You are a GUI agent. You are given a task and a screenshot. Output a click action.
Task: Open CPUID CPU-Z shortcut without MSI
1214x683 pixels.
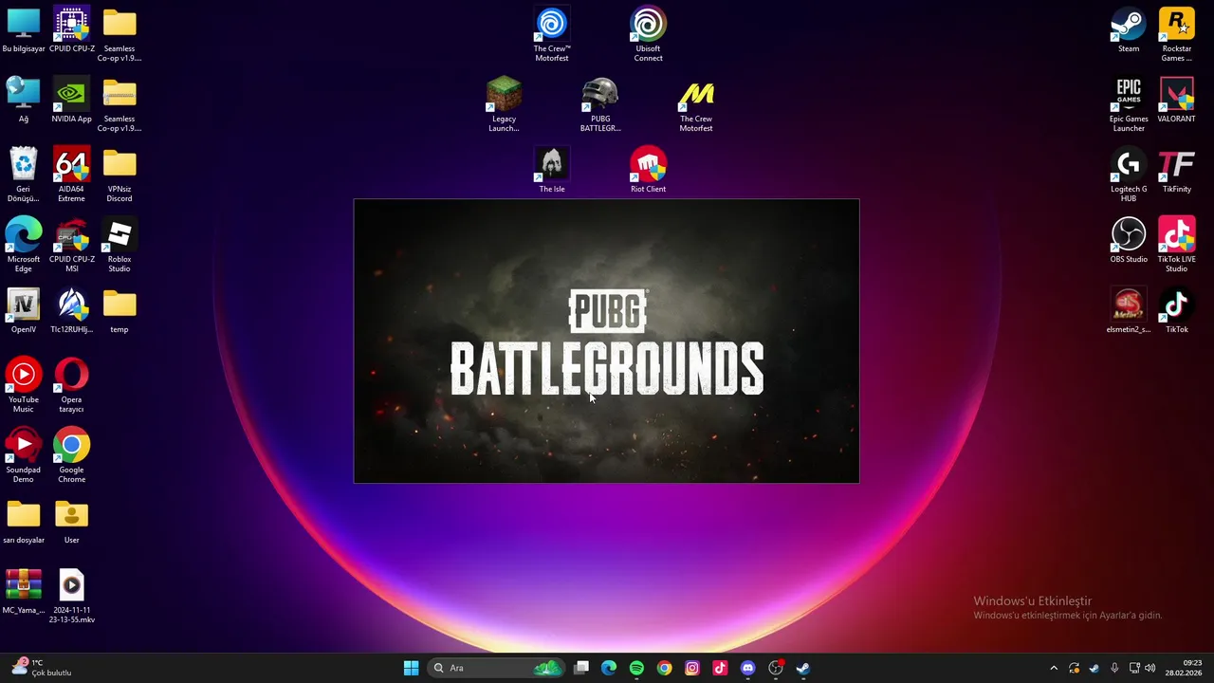[x=72, y=31]
